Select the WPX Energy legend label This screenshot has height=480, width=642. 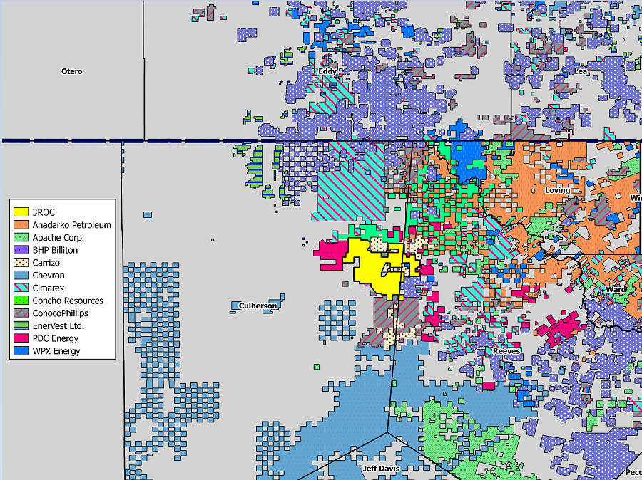[x=56, y=351]
